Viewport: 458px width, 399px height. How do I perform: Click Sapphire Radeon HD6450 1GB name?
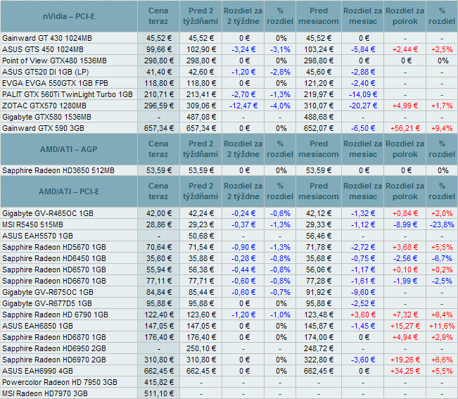54,258
